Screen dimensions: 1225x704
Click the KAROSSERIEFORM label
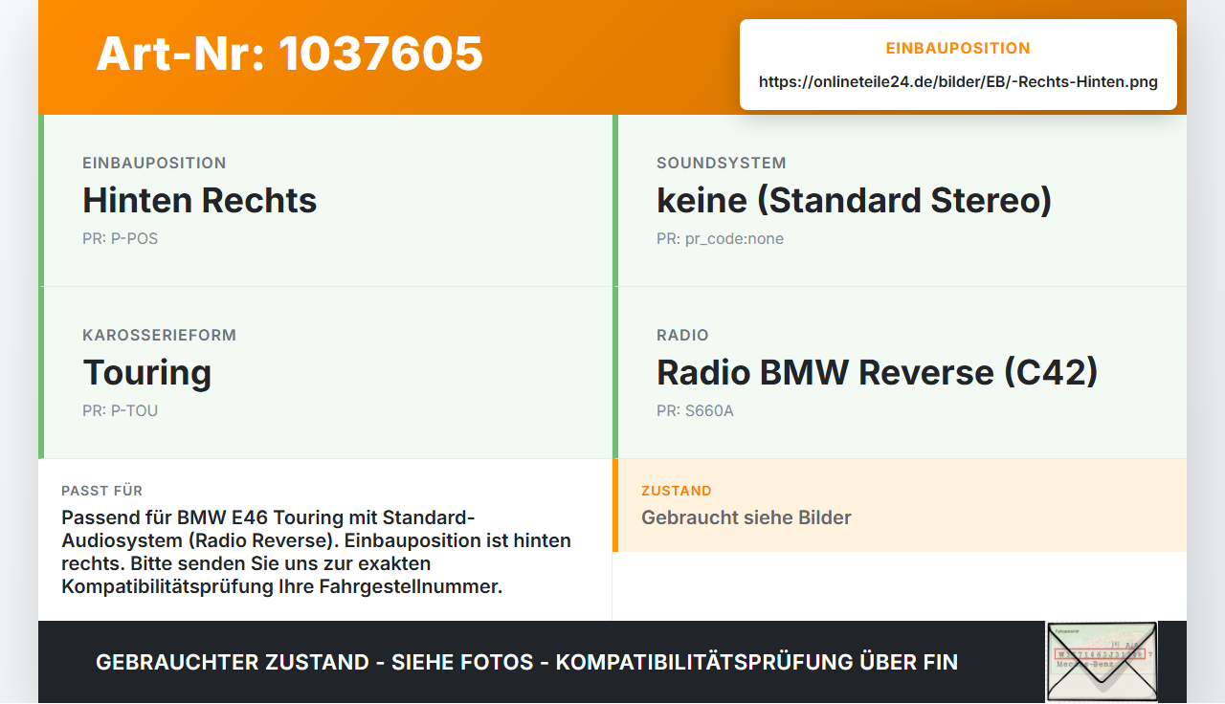160,335
